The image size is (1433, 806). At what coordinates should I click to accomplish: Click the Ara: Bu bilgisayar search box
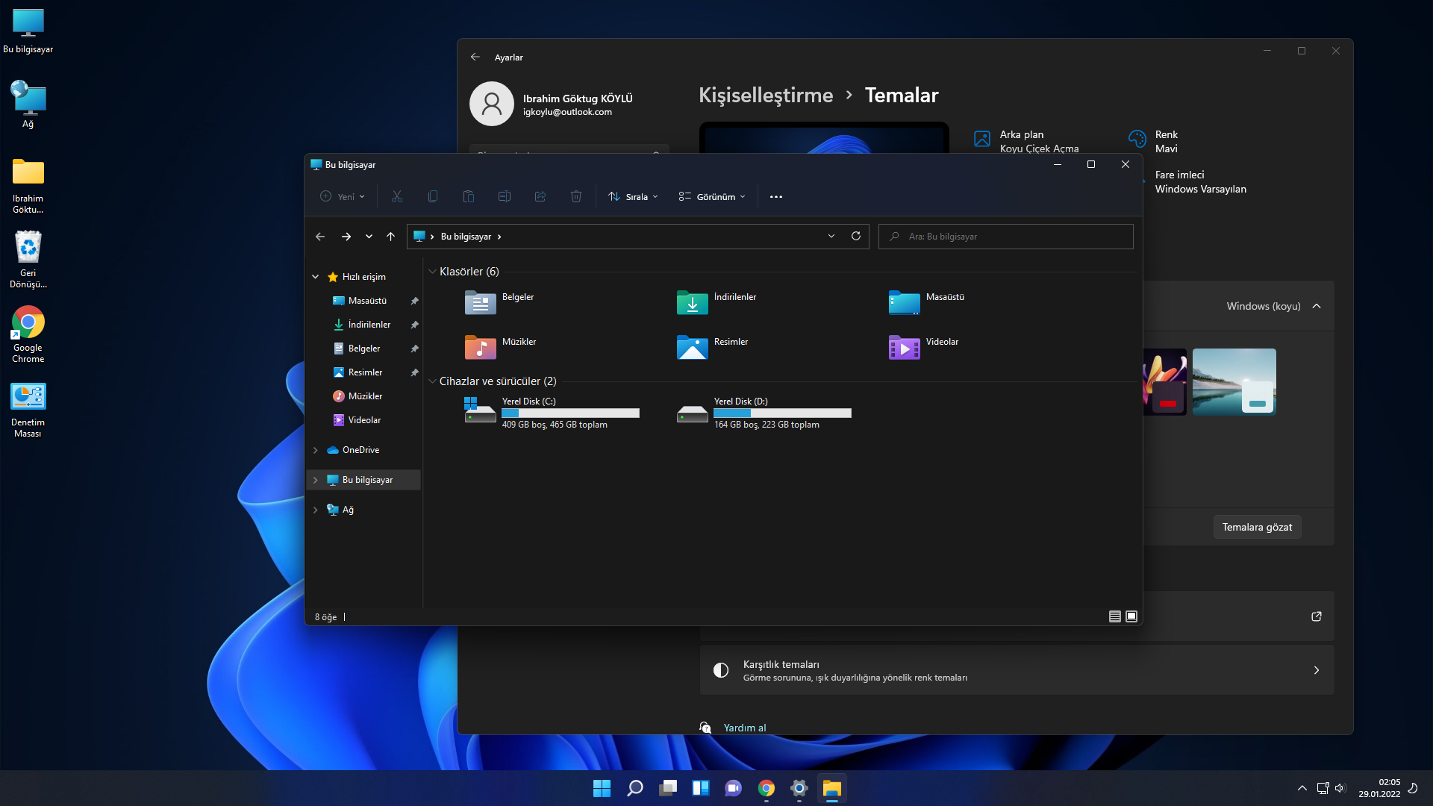1005,237
